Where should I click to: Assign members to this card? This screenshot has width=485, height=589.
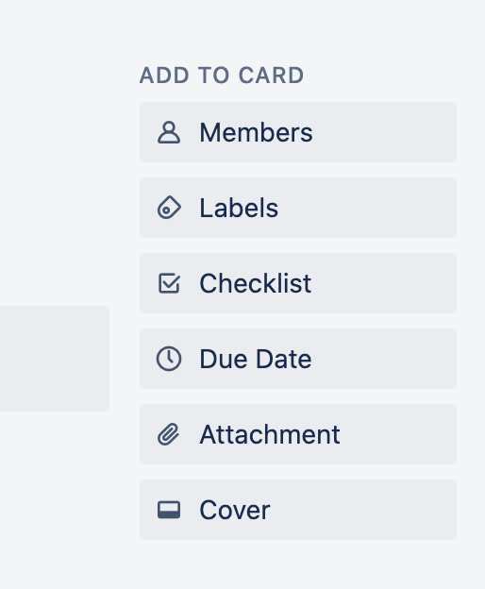click(298, 132)
